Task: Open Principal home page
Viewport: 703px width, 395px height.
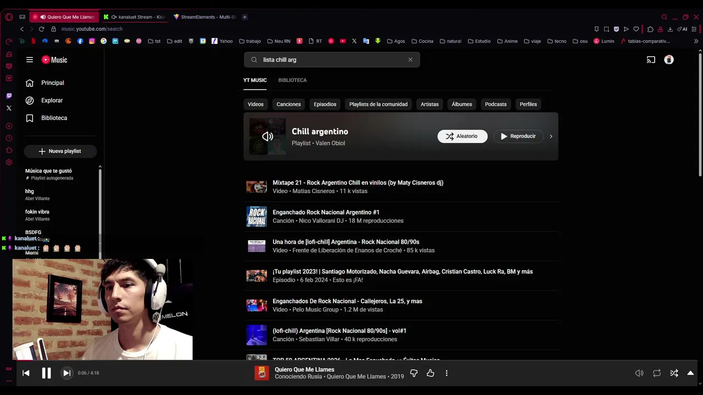Action: pyautogui.click(x=53, y=83)
